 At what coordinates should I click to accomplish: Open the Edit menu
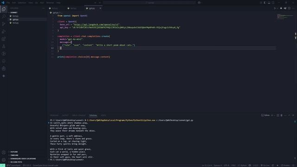(14, 3)
